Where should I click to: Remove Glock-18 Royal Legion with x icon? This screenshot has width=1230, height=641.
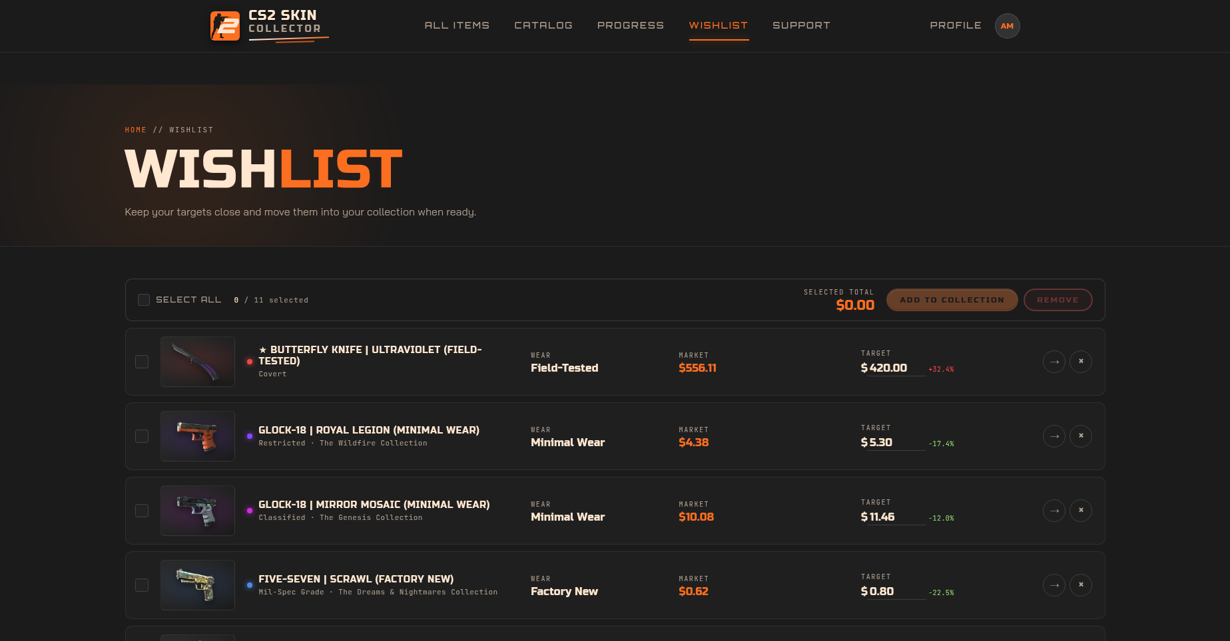point(1080,436)
